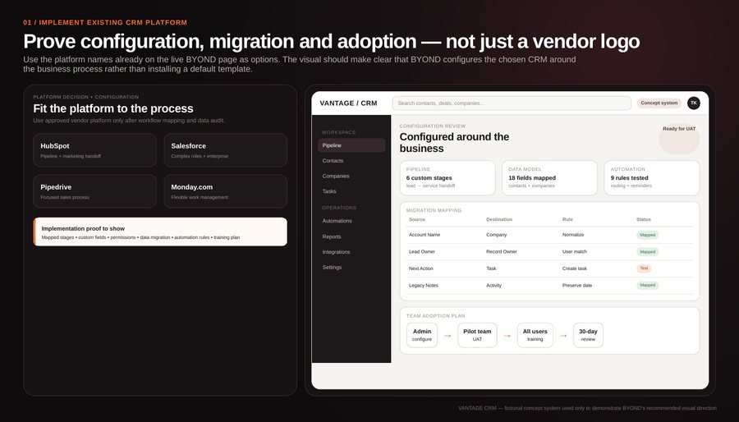Select the Monday.com platform card

[x=225, y=191]
